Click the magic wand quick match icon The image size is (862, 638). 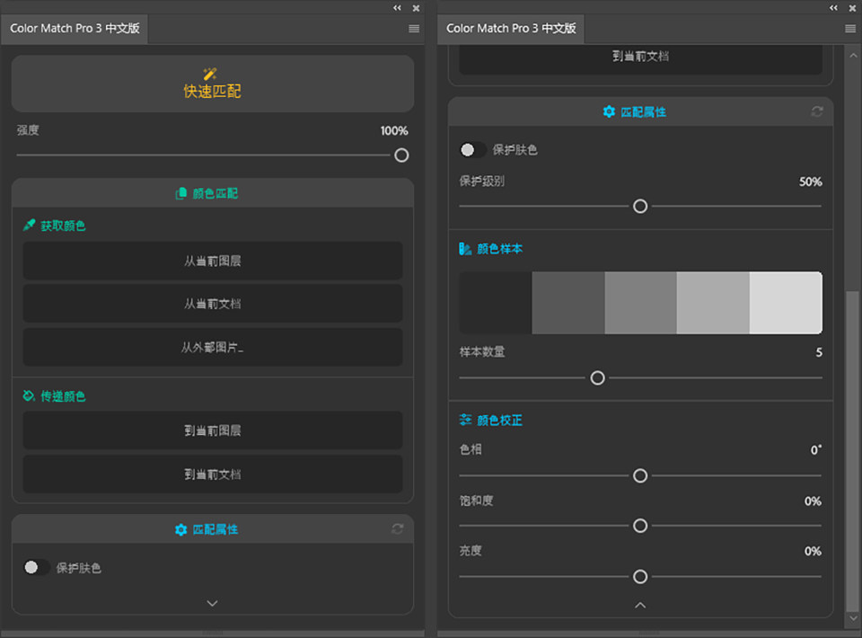click(x=210, y=73)
